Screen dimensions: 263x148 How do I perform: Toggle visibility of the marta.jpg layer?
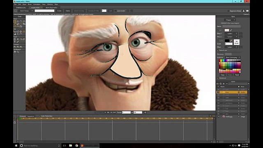218,117
